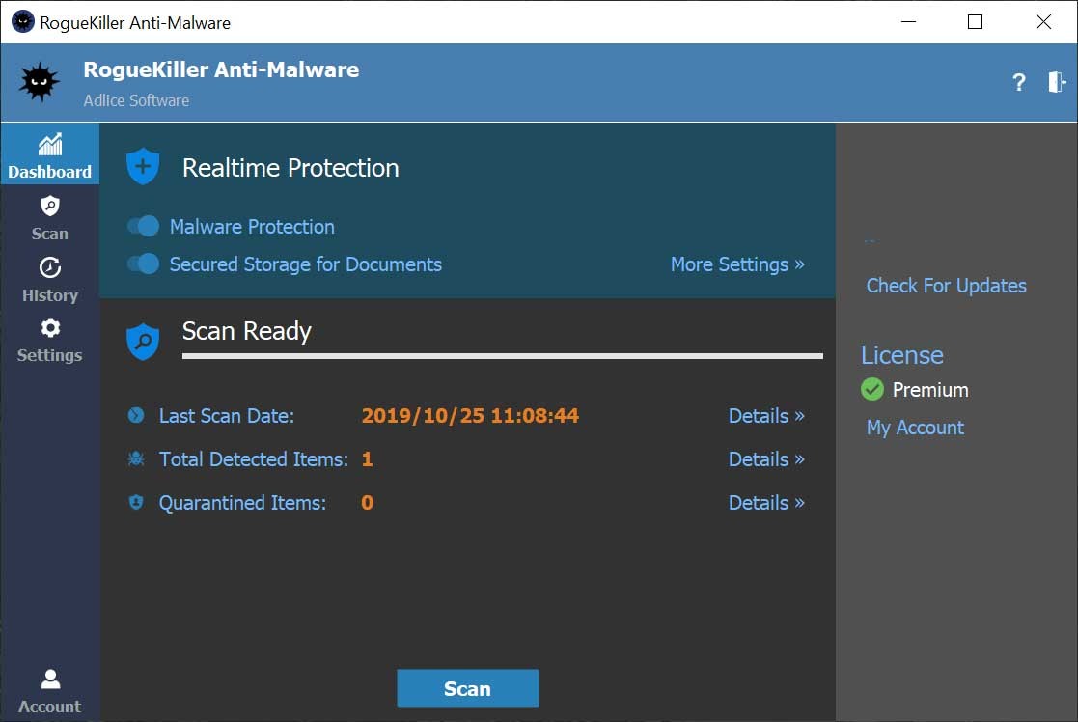
Task: Click the Realtime Protection shield icon
Action: (142, 166)
